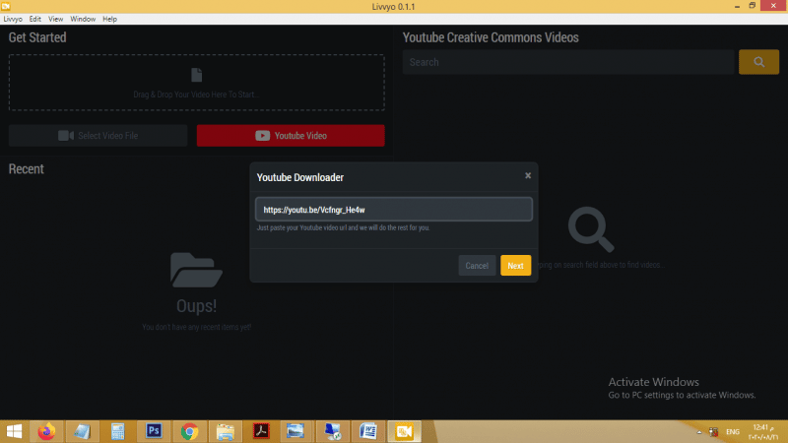Viewport: 788px width, 443px height.
Task: Open the picture viewer taskbar icon
Action: point(295,431)
